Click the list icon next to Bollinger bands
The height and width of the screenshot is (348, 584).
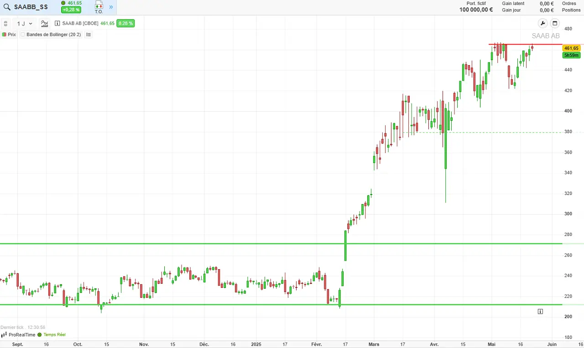pos(89,35)
